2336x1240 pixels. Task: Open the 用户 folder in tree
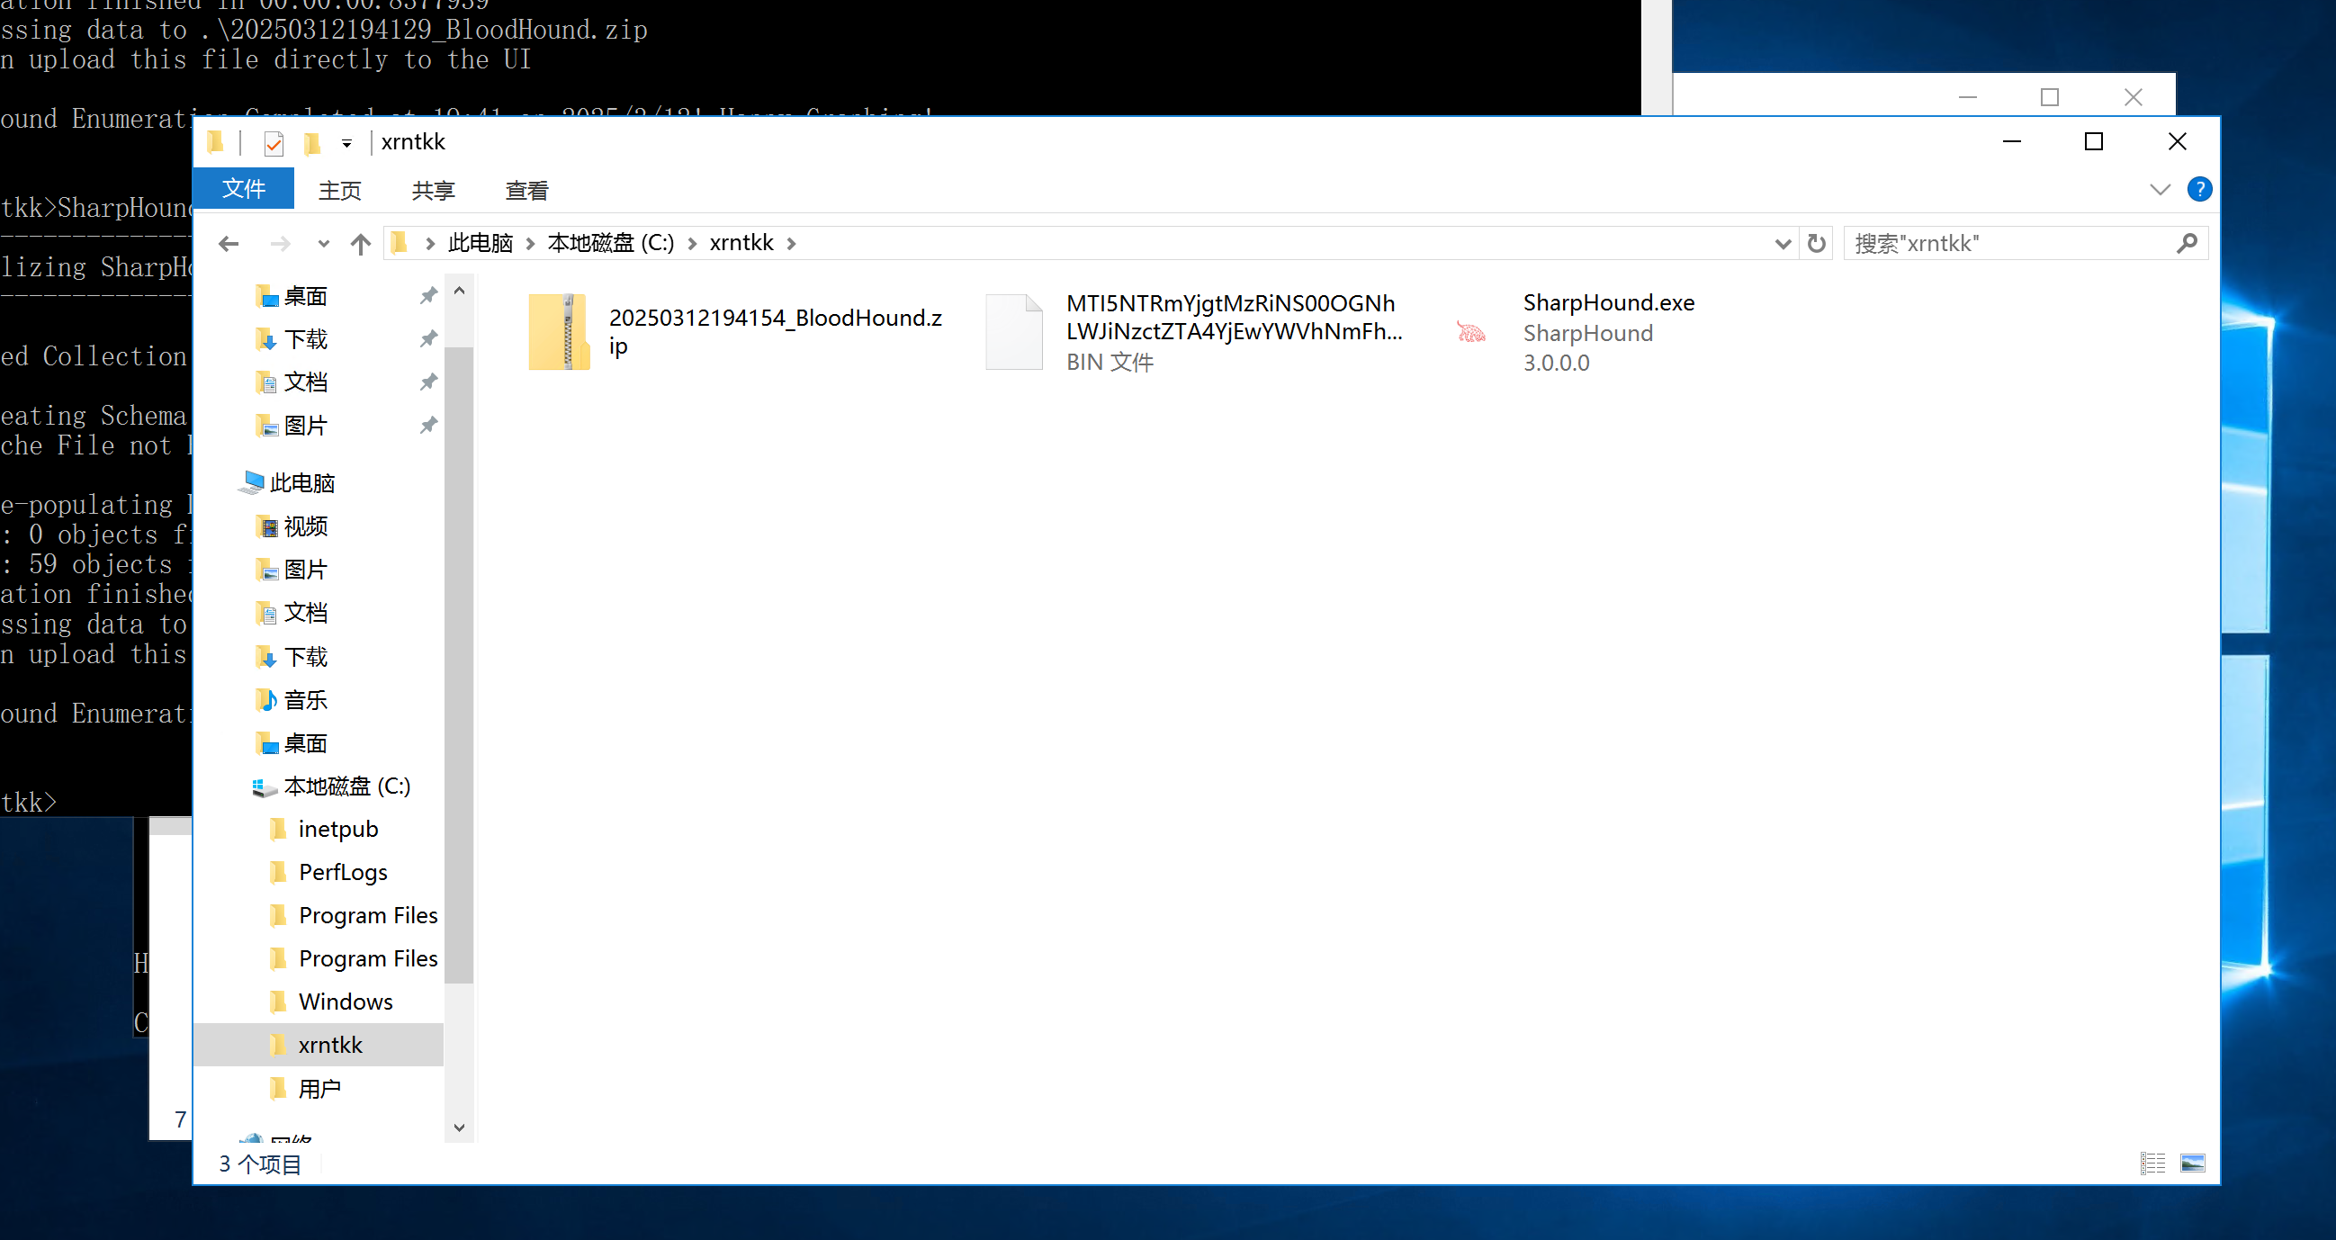tap(319, 1089)
